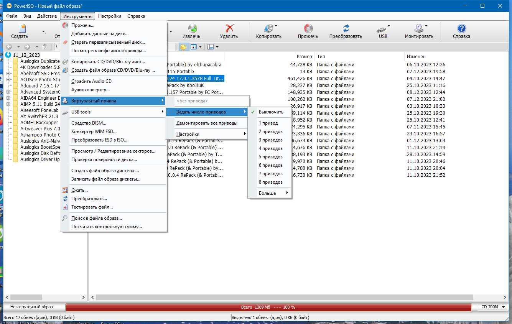Expand the Настройки virtual drive submenu
The width and height of the screenshot is (512, 324).
207,134
